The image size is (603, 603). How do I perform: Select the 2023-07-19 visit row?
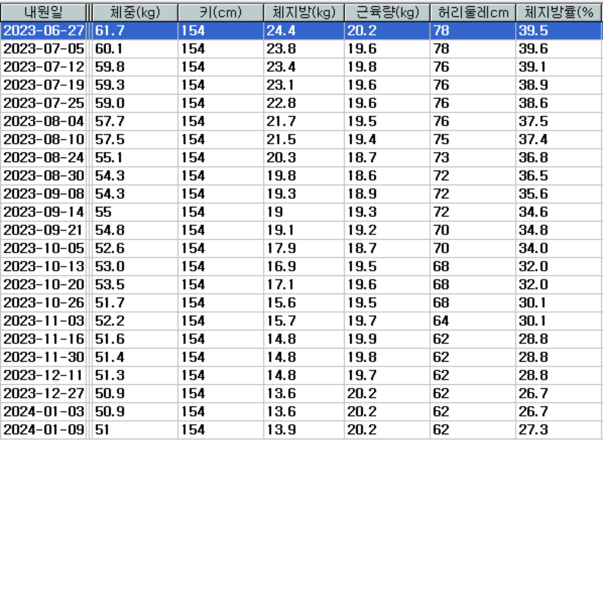tap(301, 85)
